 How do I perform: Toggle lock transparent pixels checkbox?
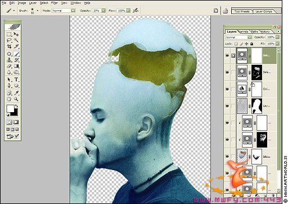(236, 44)
